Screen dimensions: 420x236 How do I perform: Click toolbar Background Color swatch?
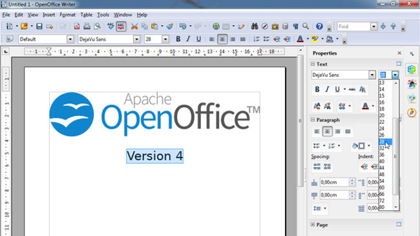(330, 39)
